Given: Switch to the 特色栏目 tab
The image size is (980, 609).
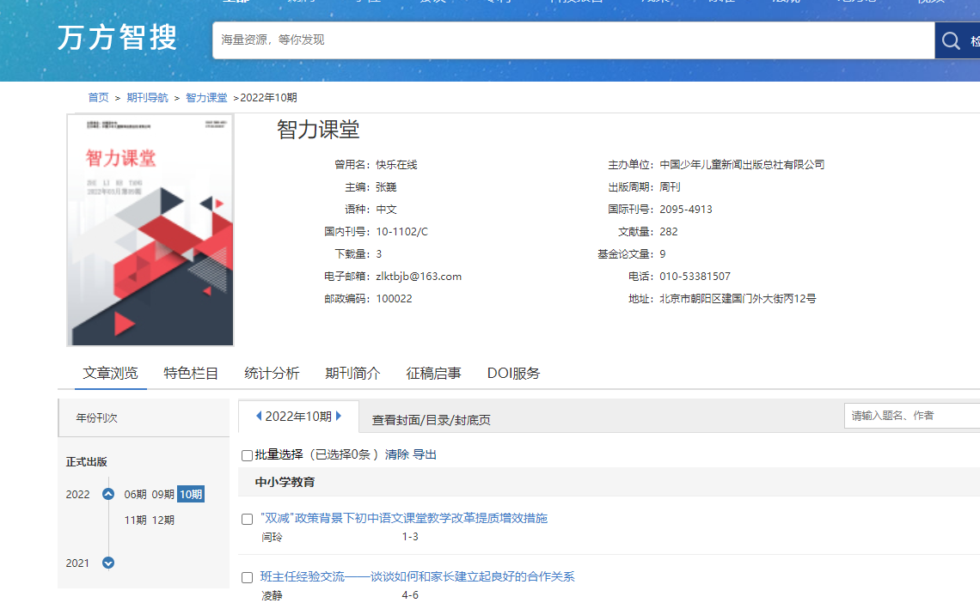Looking at the screenshot, I should (x=191, y=373).
